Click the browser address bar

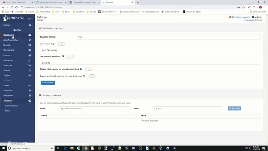pyautogui.click(x=128, y=8)
